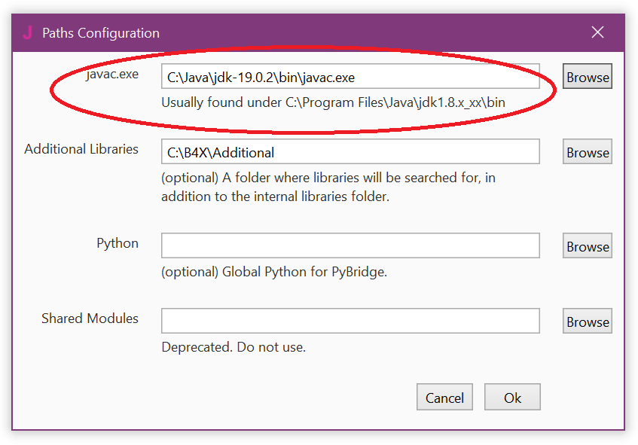
Task: Click the Shared Modules input field
Action: [350, 322]
